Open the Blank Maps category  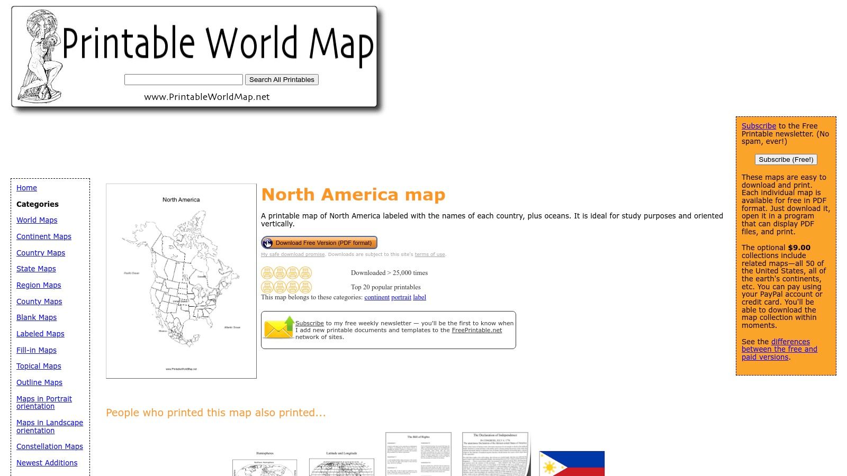(36, 317)
